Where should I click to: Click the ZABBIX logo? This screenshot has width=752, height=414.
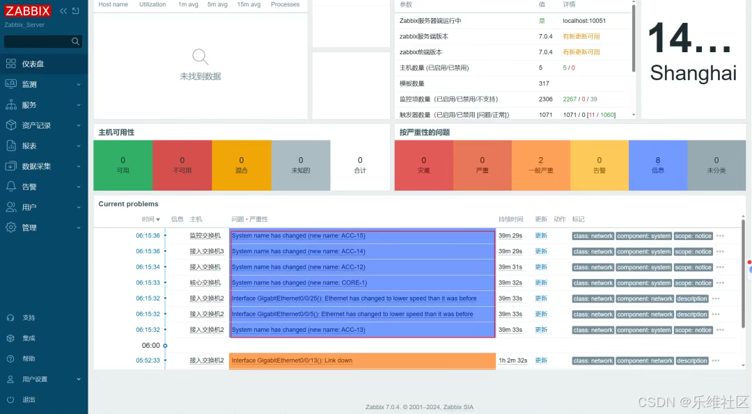(28, 11)
